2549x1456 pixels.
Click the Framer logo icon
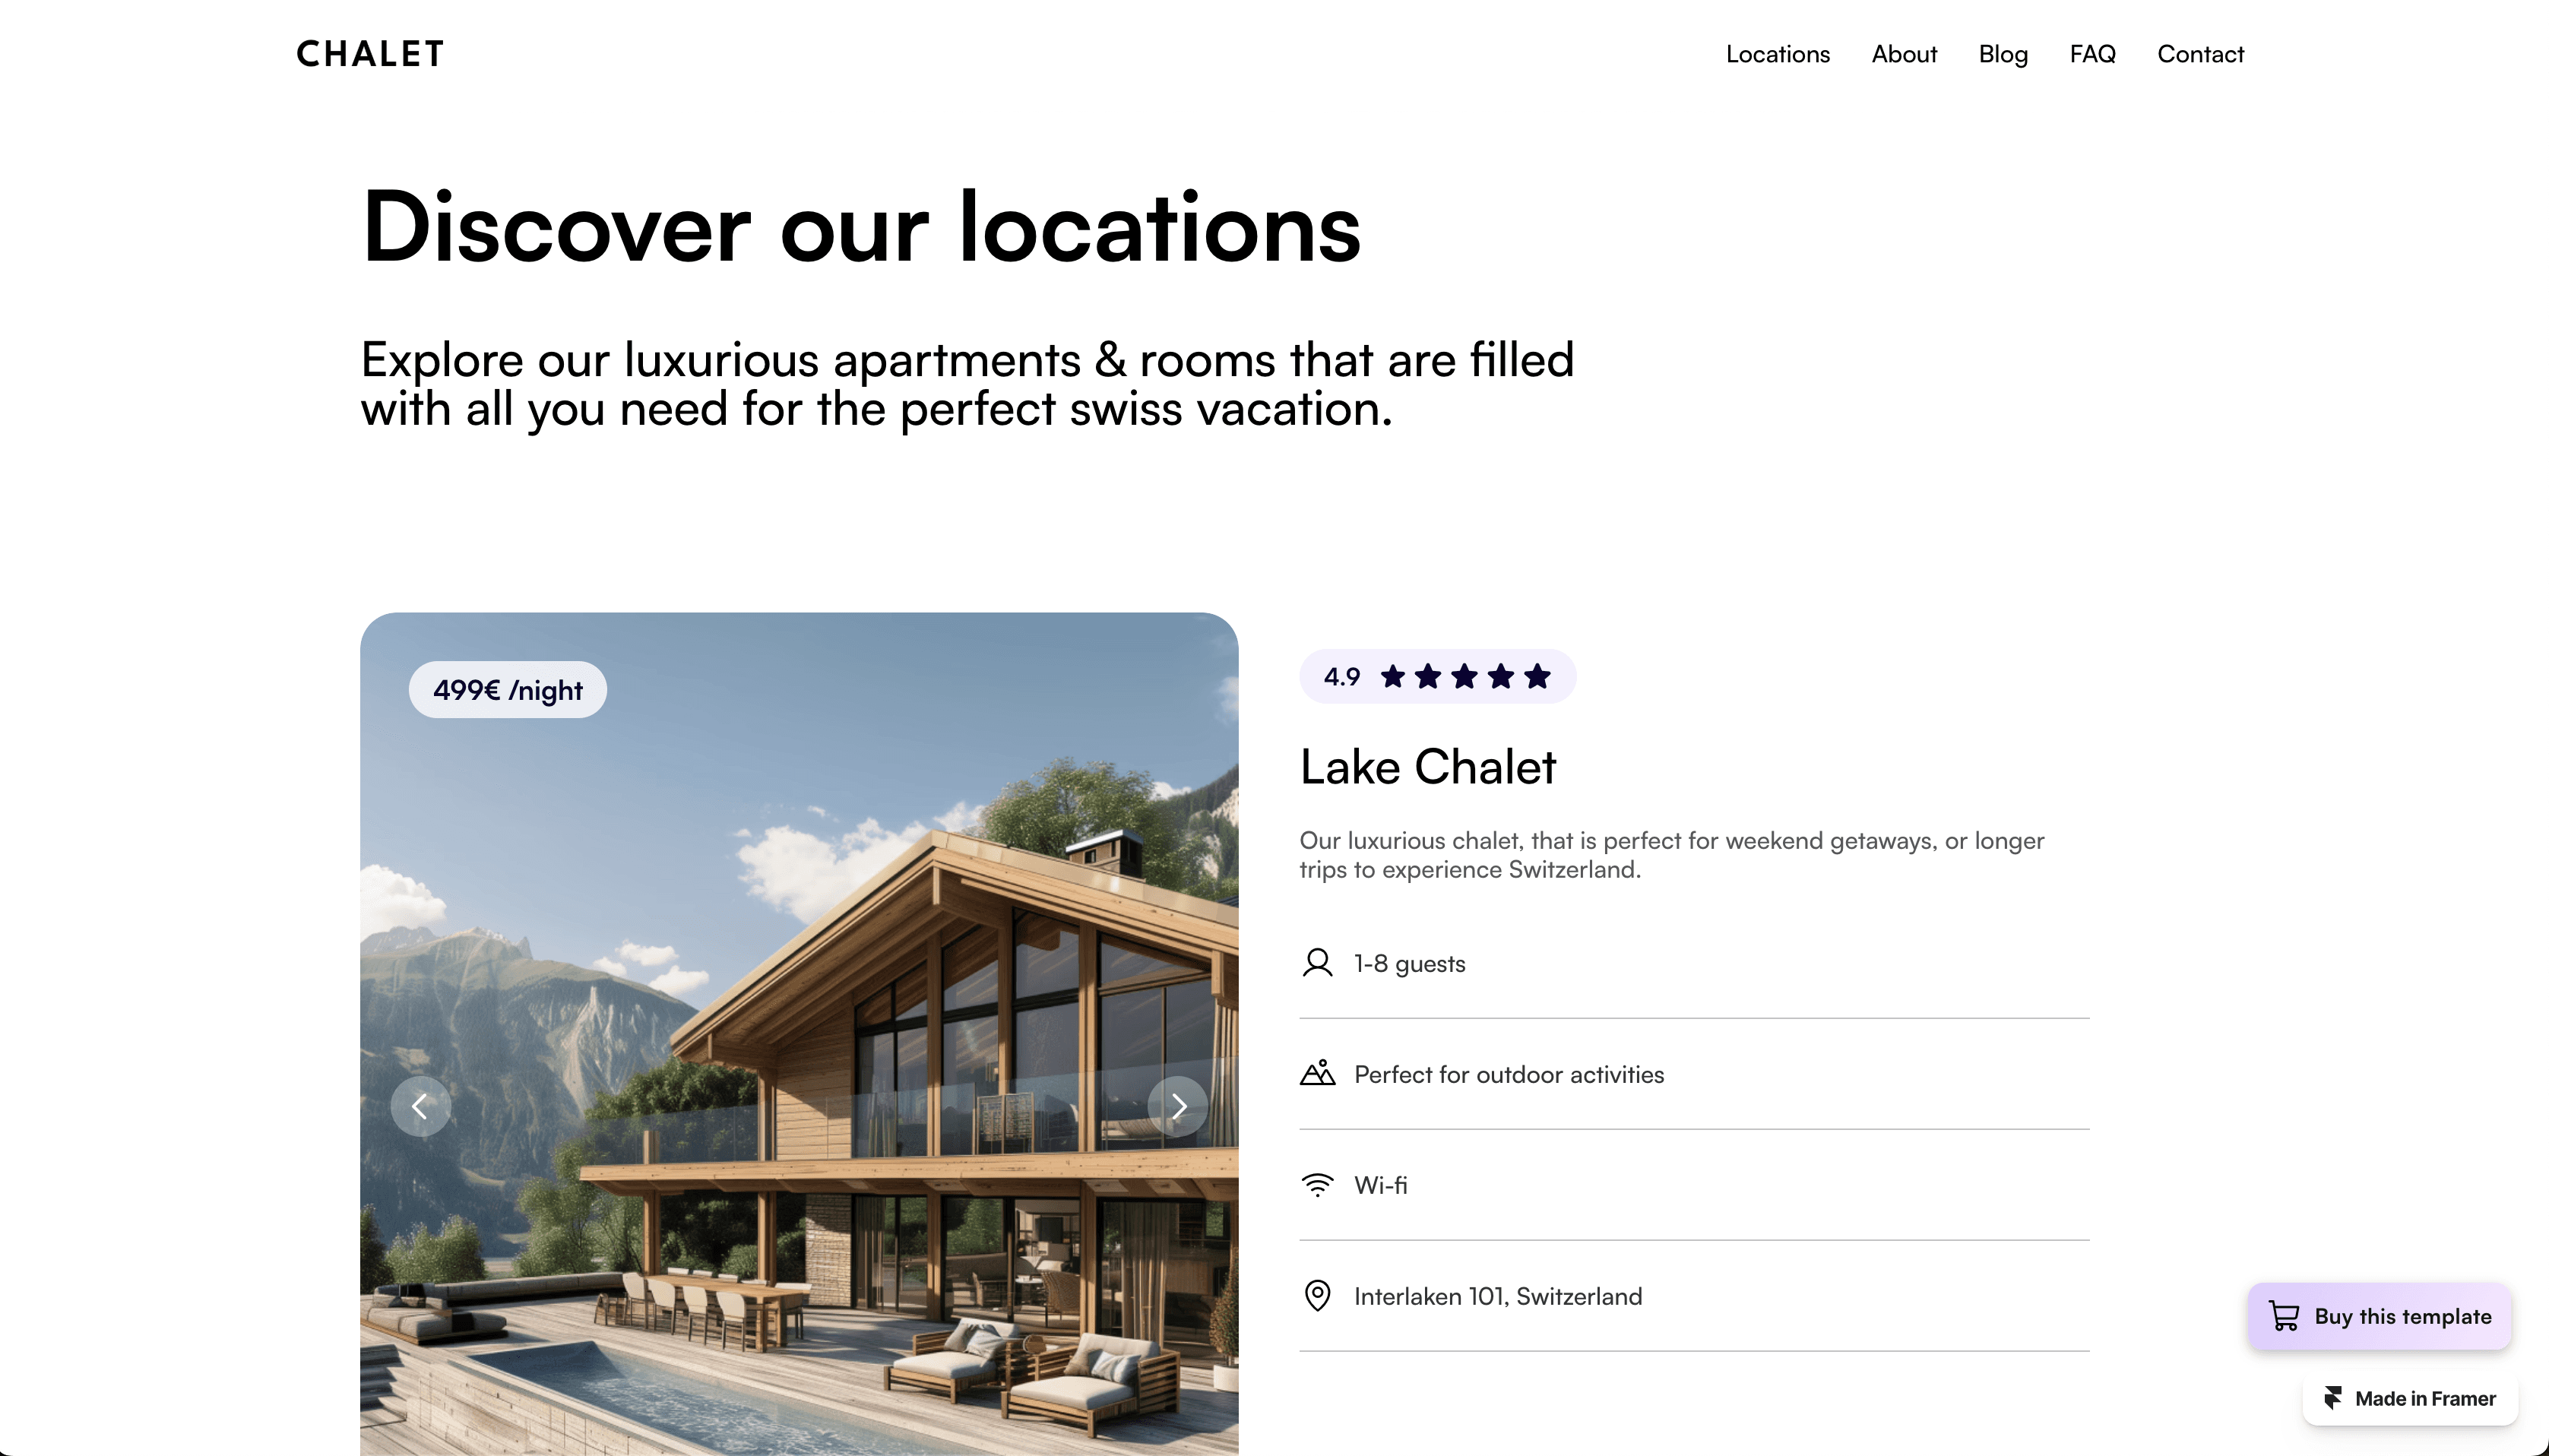tap(2332, 1398)
